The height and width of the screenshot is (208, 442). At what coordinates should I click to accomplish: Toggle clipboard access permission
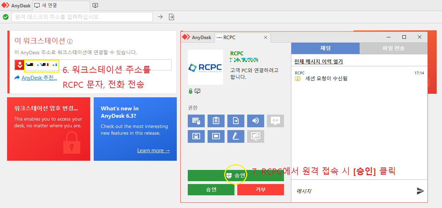(216, 121)
